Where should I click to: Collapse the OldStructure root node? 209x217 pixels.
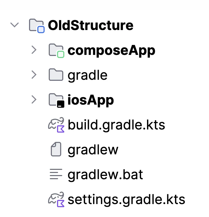[15, 25]
